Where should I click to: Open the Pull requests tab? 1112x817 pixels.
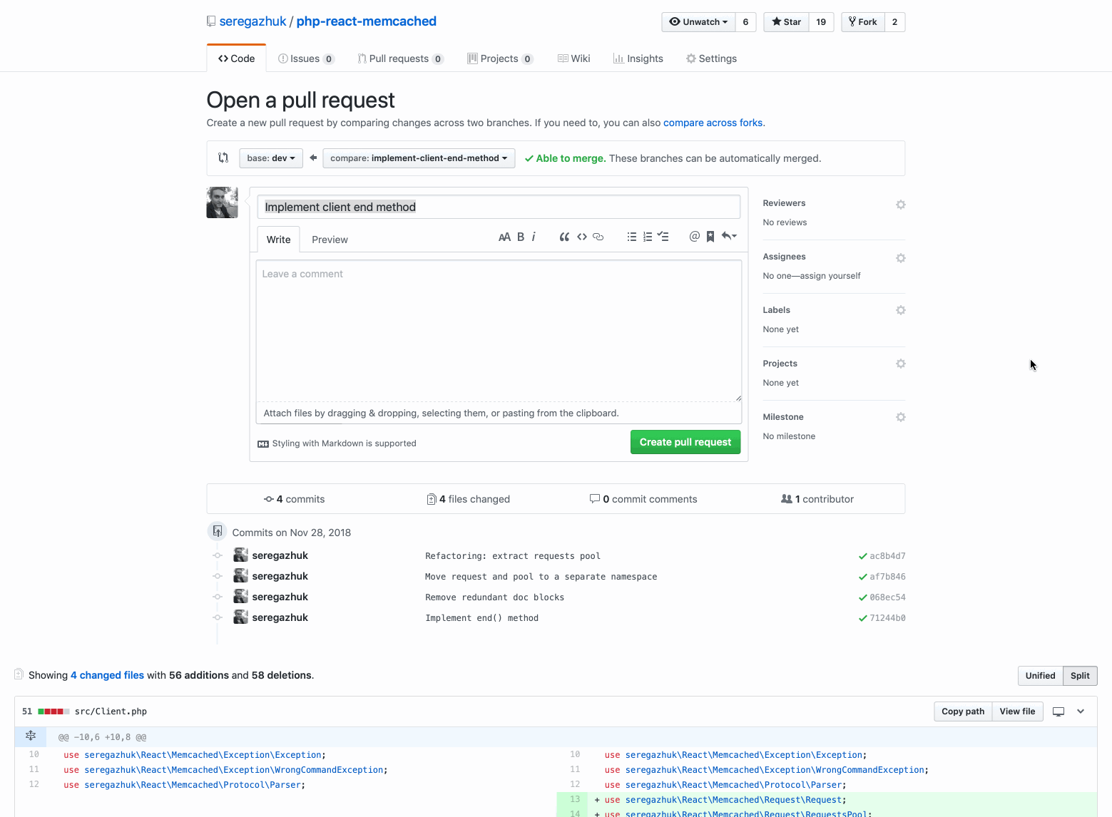[x=400, y=58]
